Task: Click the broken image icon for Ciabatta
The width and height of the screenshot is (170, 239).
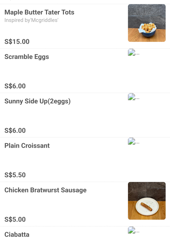Action: click(131, 230)
